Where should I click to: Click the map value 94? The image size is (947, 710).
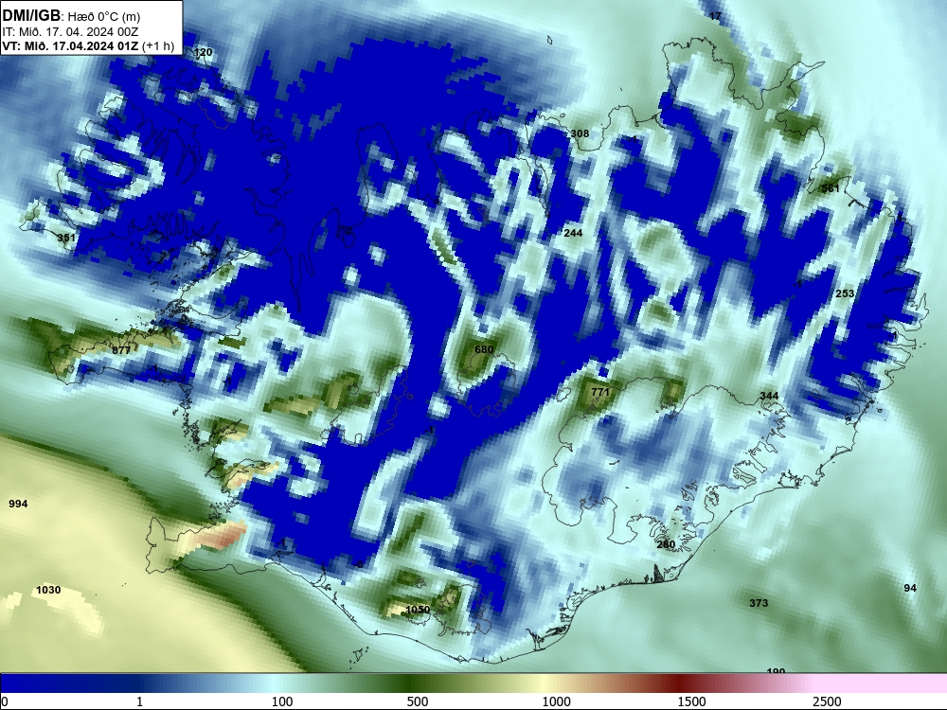pyautogui.click(x=910, y=588)
